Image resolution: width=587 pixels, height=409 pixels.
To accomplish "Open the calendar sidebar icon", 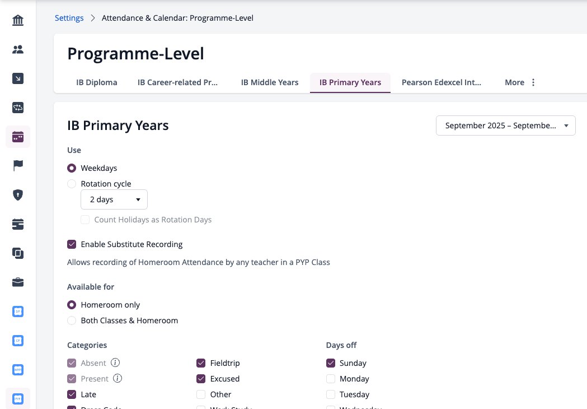I will pyautogui.click(x=18, y=137).
